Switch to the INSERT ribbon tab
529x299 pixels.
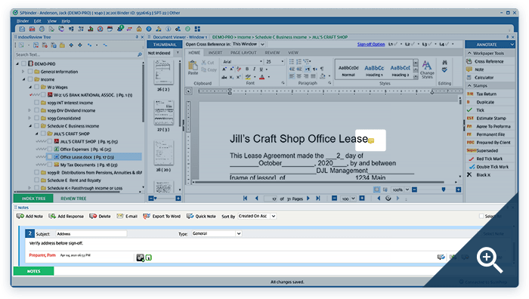(x=215, y=53)
